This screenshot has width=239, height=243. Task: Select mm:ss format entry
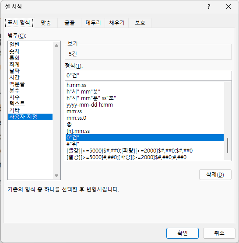click(x=144, y=111)
